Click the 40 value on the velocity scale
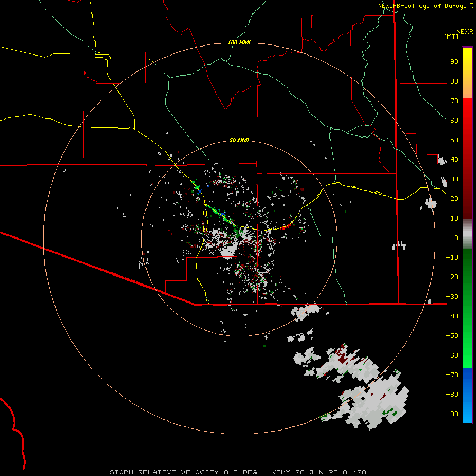The width and height of the screenshot is (476, 476). [454, 159]
